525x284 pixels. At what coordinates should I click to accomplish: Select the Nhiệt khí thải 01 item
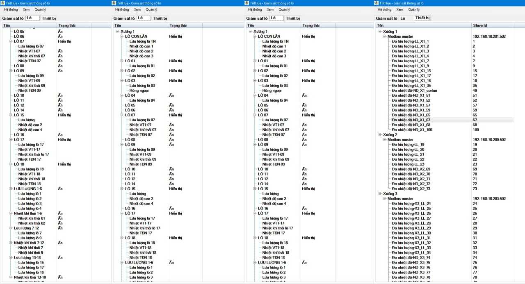point(32,218)
